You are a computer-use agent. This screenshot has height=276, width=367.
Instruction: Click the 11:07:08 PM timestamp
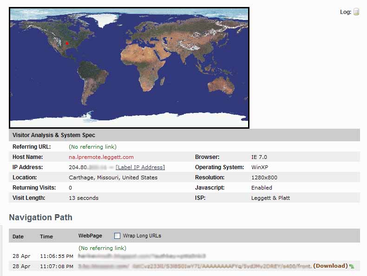pos(56,266)
